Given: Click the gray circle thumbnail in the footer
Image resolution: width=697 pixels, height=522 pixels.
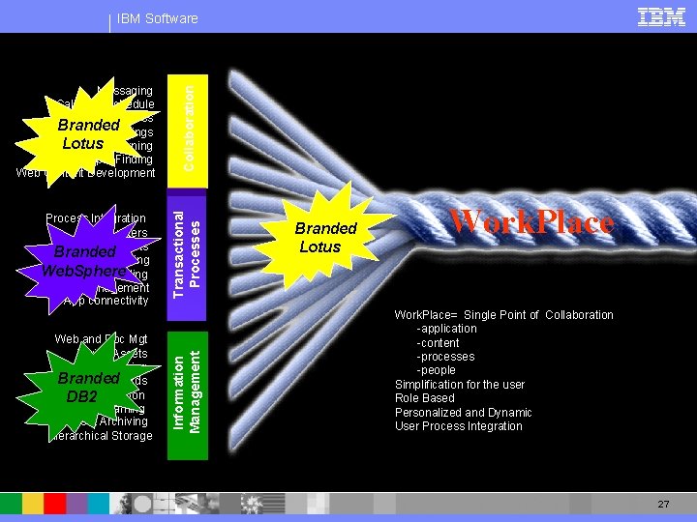Looking at the screenshot, I should [142, 504].
